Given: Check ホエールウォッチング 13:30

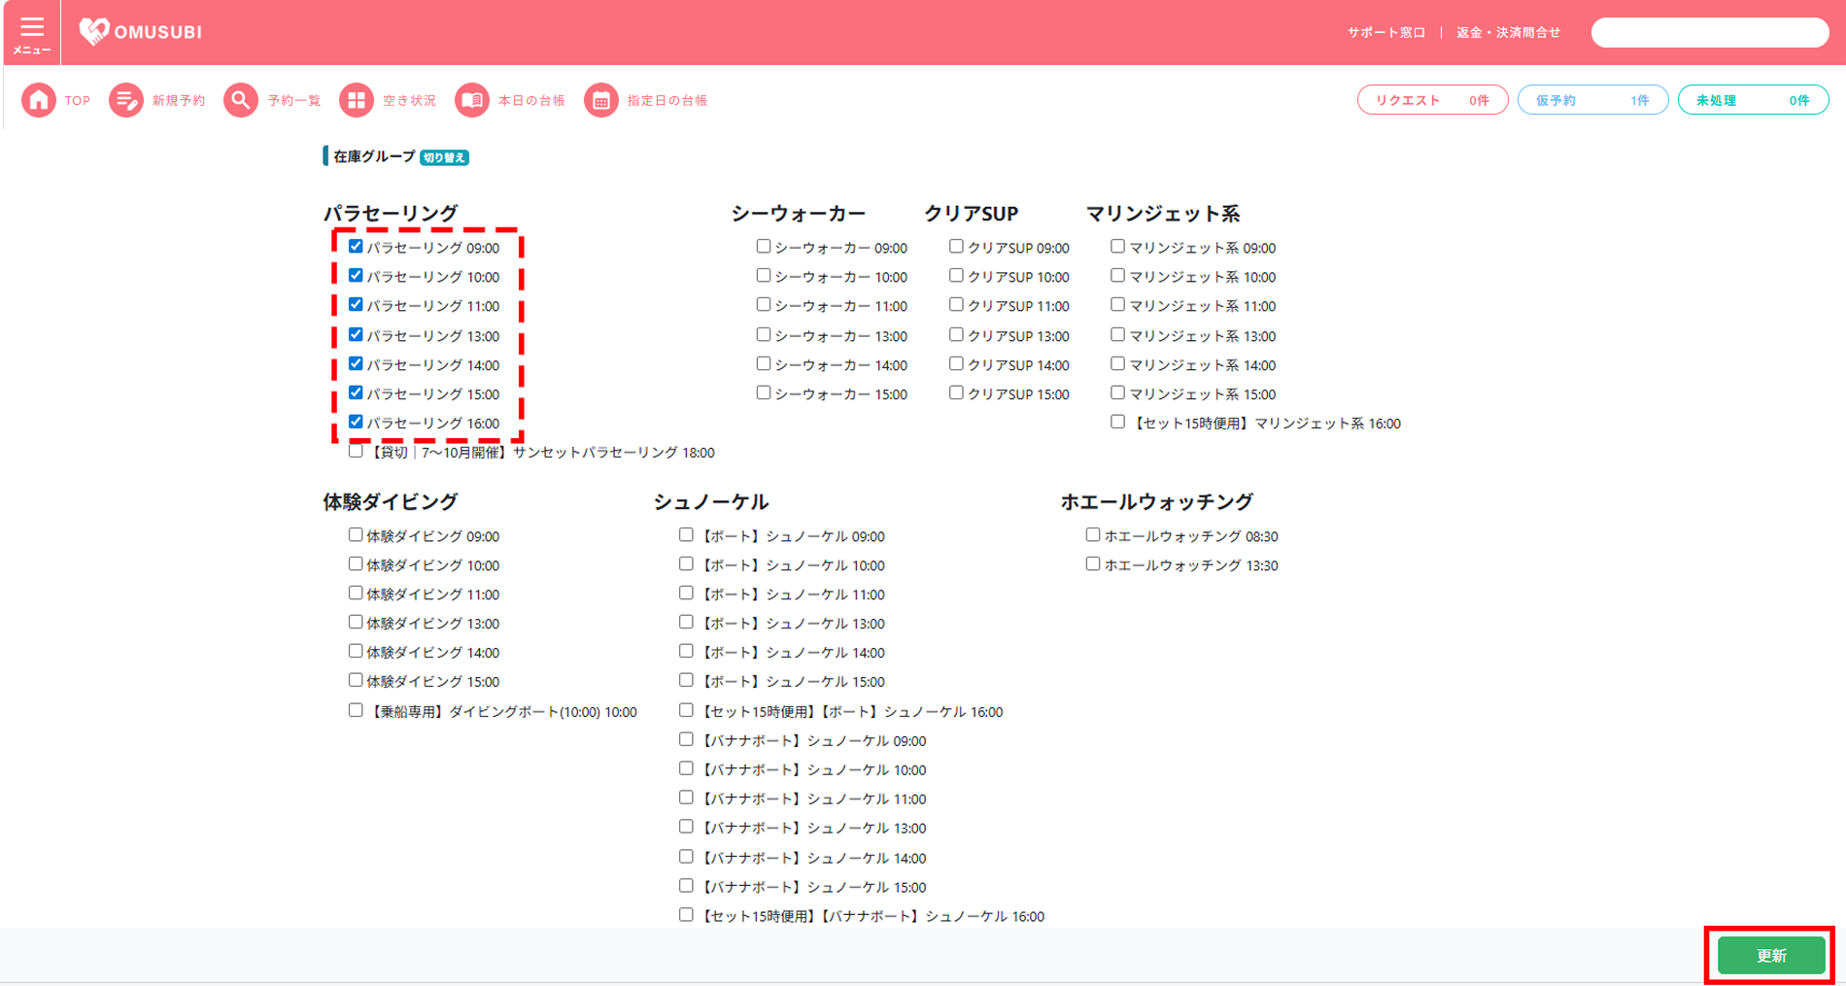Looking at the screenshot, I should (1093, 564).
